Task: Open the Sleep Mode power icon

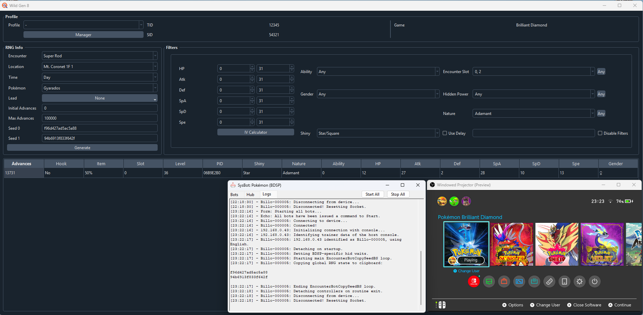Action: tap(595, 281)
